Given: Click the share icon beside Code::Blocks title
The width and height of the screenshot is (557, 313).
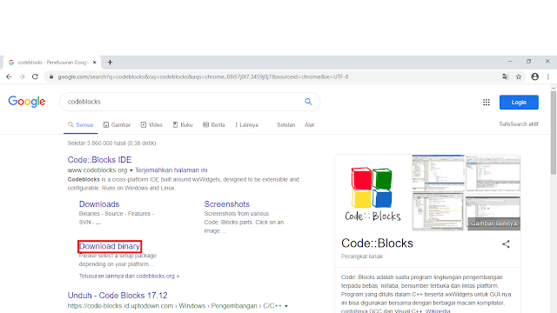Looking at the screenshot, I should [x=506, y=244].
